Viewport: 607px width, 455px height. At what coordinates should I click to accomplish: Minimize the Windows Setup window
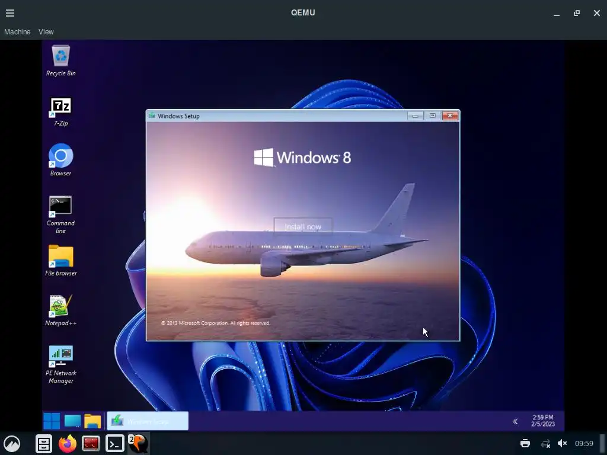[x=415, y=116]
